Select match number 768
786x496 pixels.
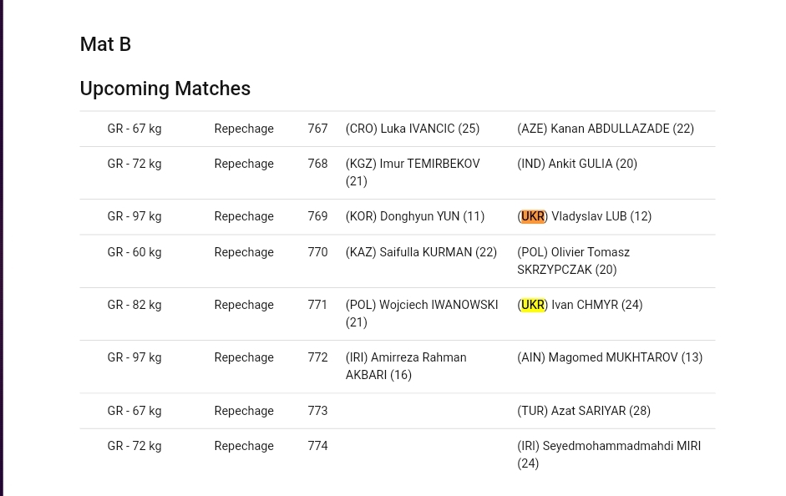317,164
